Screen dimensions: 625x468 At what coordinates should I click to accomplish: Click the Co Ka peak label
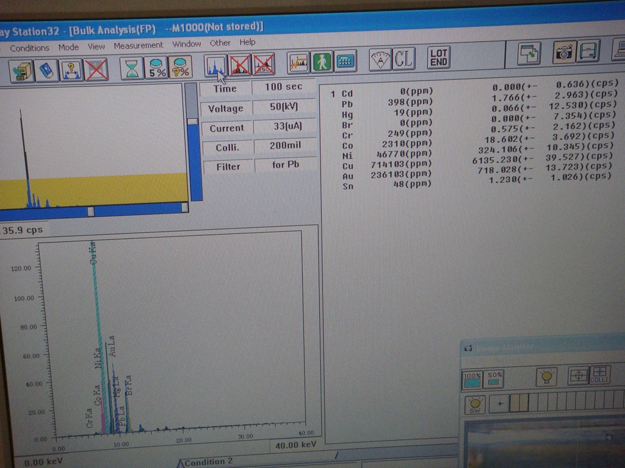point(97,395)
